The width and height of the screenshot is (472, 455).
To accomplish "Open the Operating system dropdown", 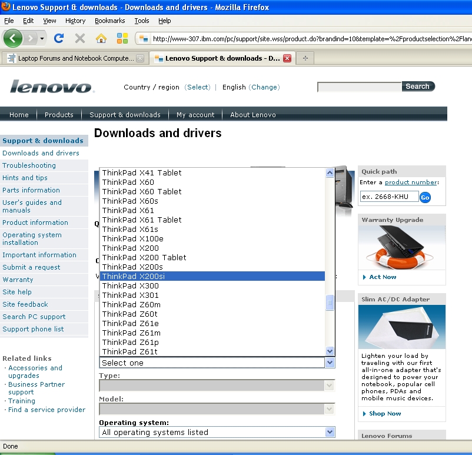I will (217, 432).
